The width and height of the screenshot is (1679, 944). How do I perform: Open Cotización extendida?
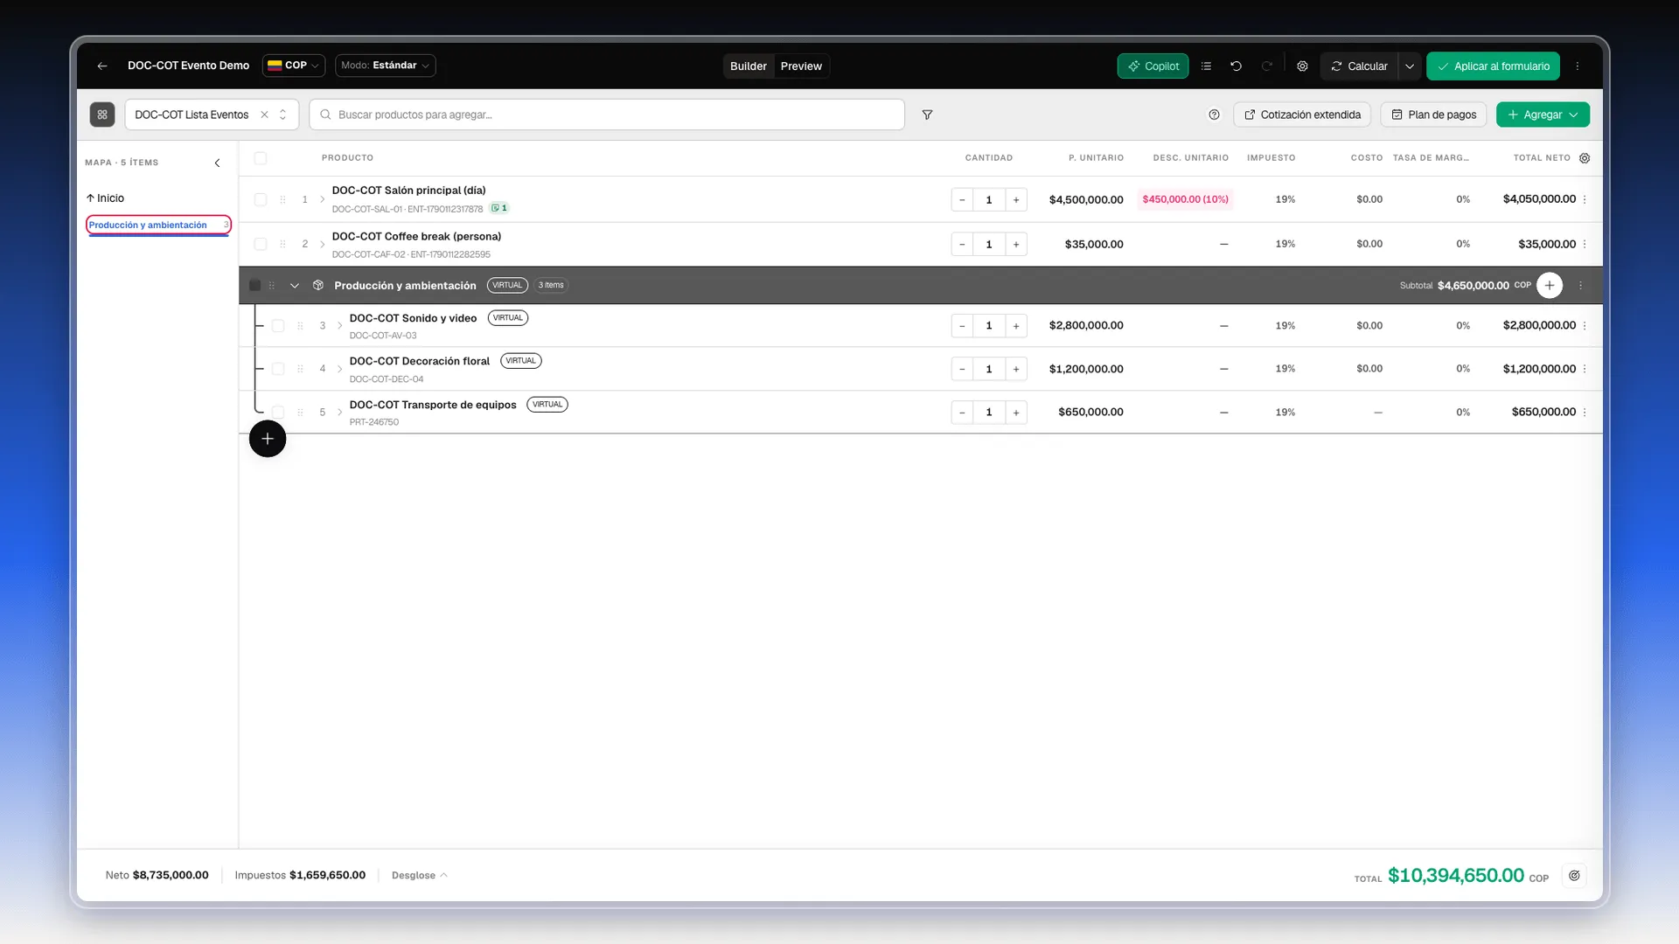[x=1302, y=115]
